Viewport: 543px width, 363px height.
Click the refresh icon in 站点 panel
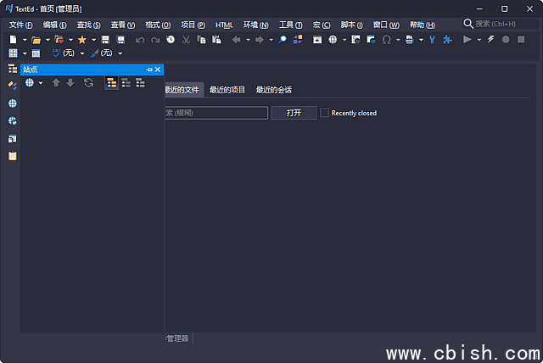click(88, 83)
